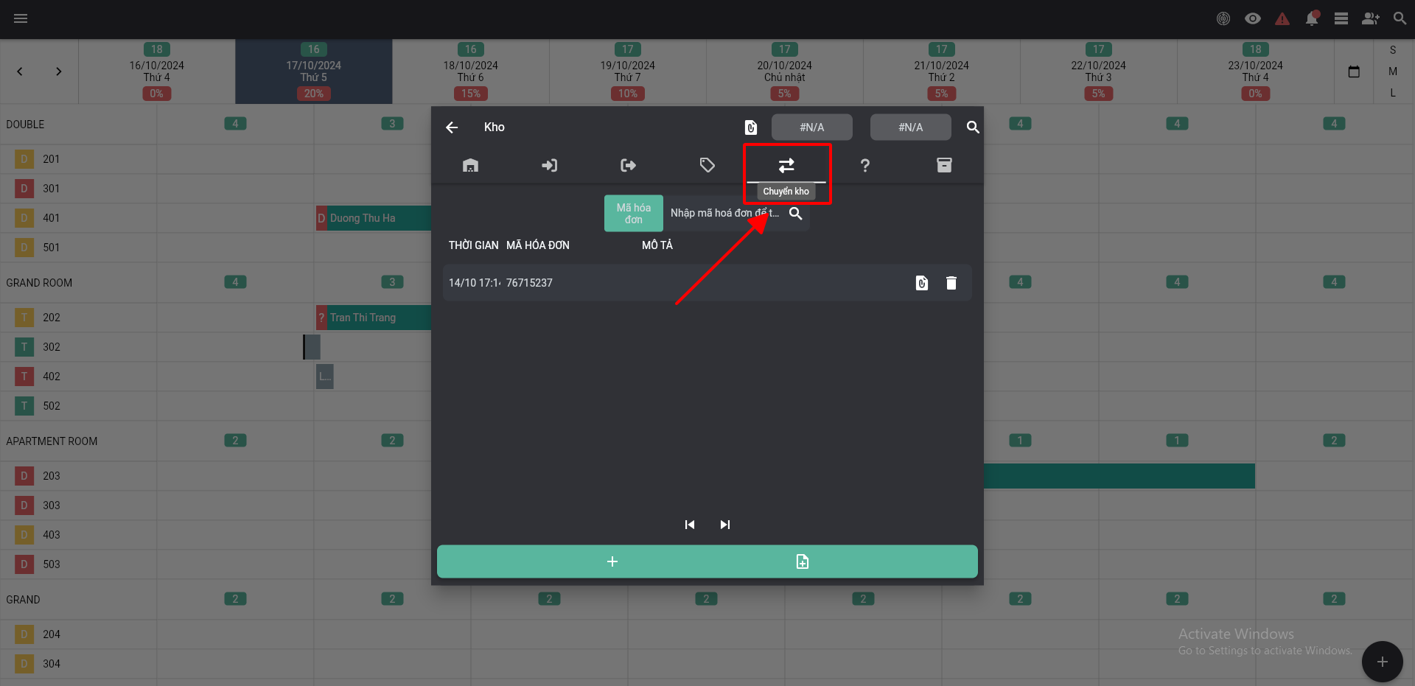Viewport: 1415px width, 686px height.
Task: Click the THỜI GIAN column header
Action: [473, 245]
